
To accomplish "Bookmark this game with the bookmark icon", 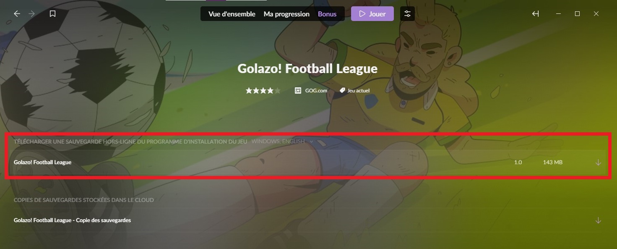I will (52, 14).
